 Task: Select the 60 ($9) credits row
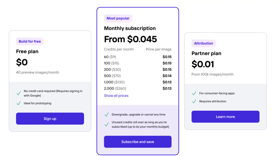[138, 57]
